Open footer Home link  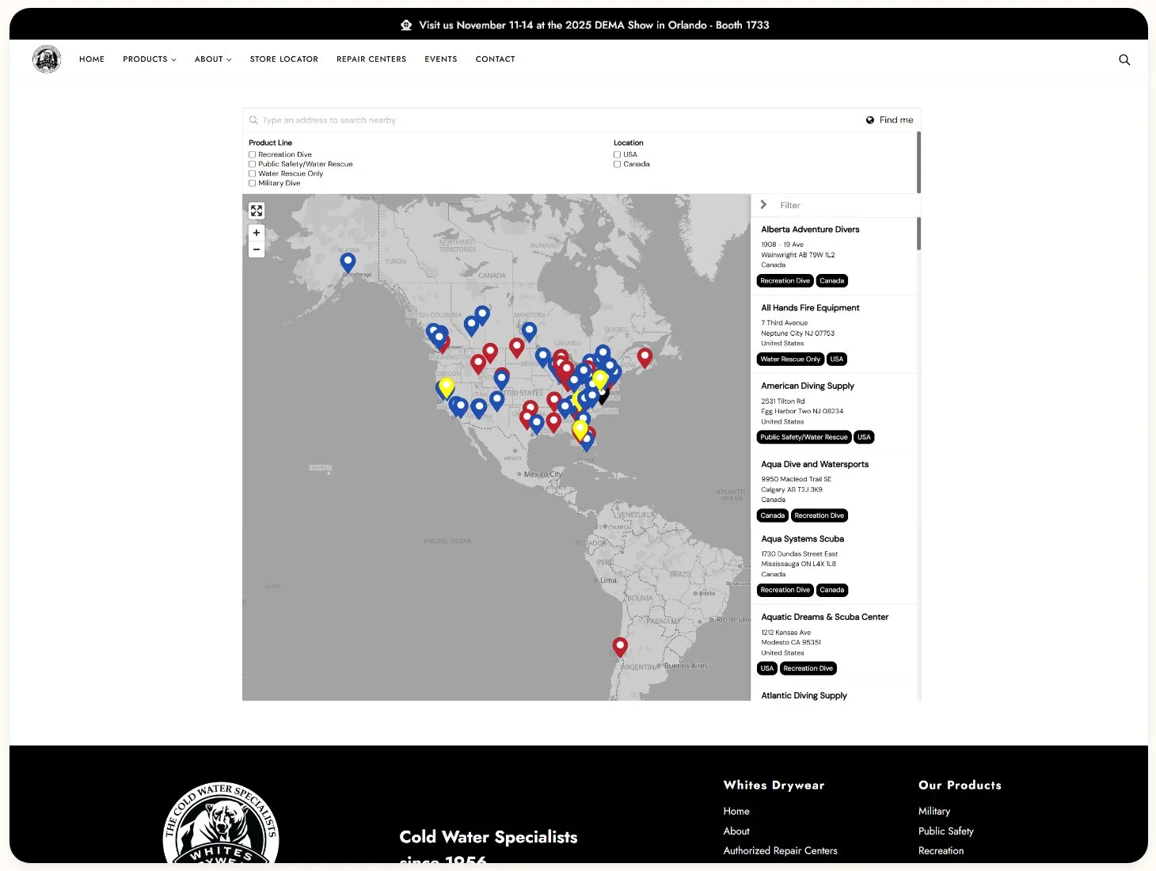[x=736, y=812]
